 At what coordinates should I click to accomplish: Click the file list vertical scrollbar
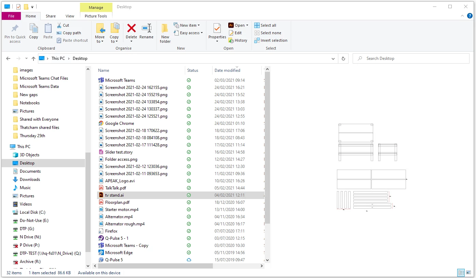[x=267, y=147]
